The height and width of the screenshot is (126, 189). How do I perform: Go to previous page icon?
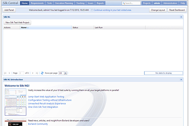(x=9, y=73)
